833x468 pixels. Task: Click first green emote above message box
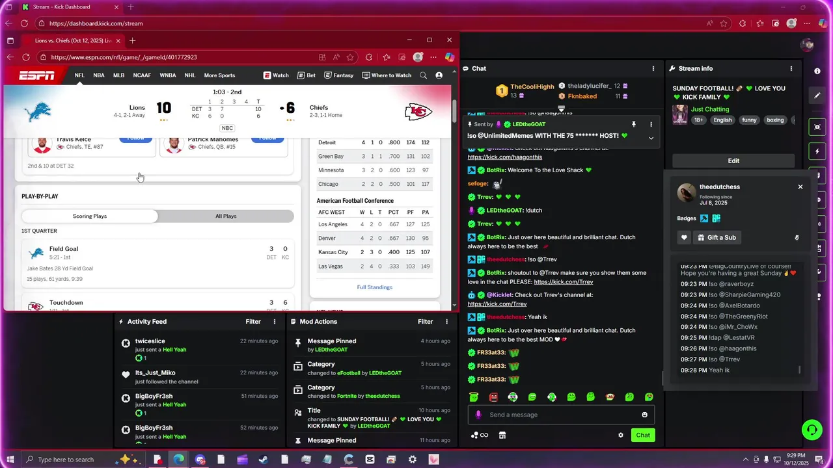[474, 396]
